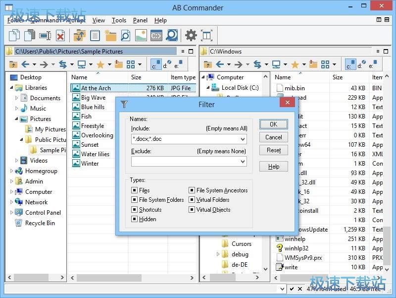
Task: Open the command prompt toolbar icon
Action: pos(156,35)
